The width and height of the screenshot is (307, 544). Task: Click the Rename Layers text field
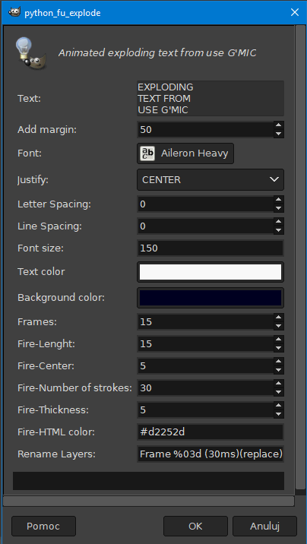click(x=210, y=454)
